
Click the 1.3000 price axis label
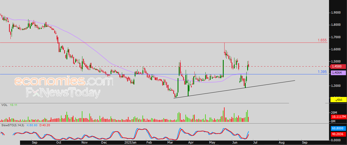336,86
